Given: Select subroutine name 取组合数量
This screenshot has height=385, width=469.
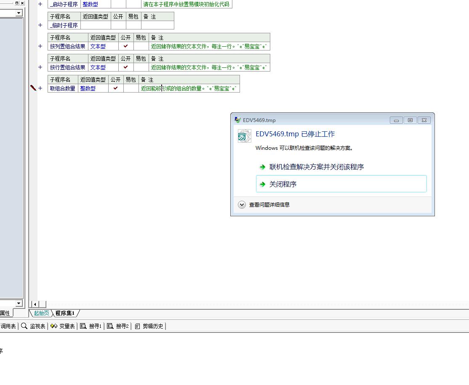Looking at the screenshot, I should click(62, 88).
